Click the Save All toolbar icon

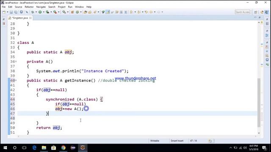(16, 12)
